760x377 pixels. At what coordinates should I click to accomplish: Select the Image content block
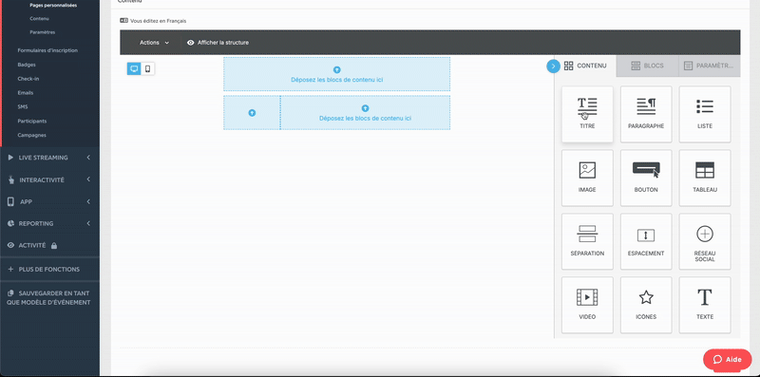tap(587, 178)
